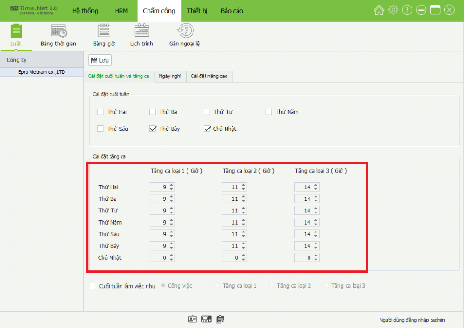
Task: Increase Thứ Hai Tăng ca loại 1 hours
Action: tap(172, 185)
